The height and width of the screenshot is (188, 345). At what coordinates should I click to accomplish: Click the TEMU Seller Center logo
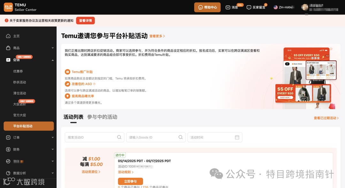click(20, 7)
